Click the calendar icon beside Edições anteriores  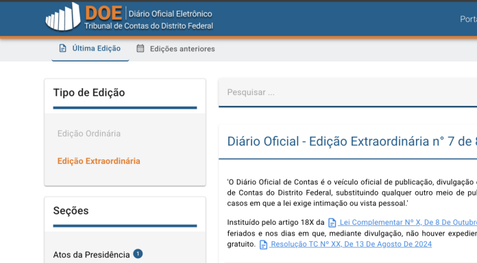140,49
